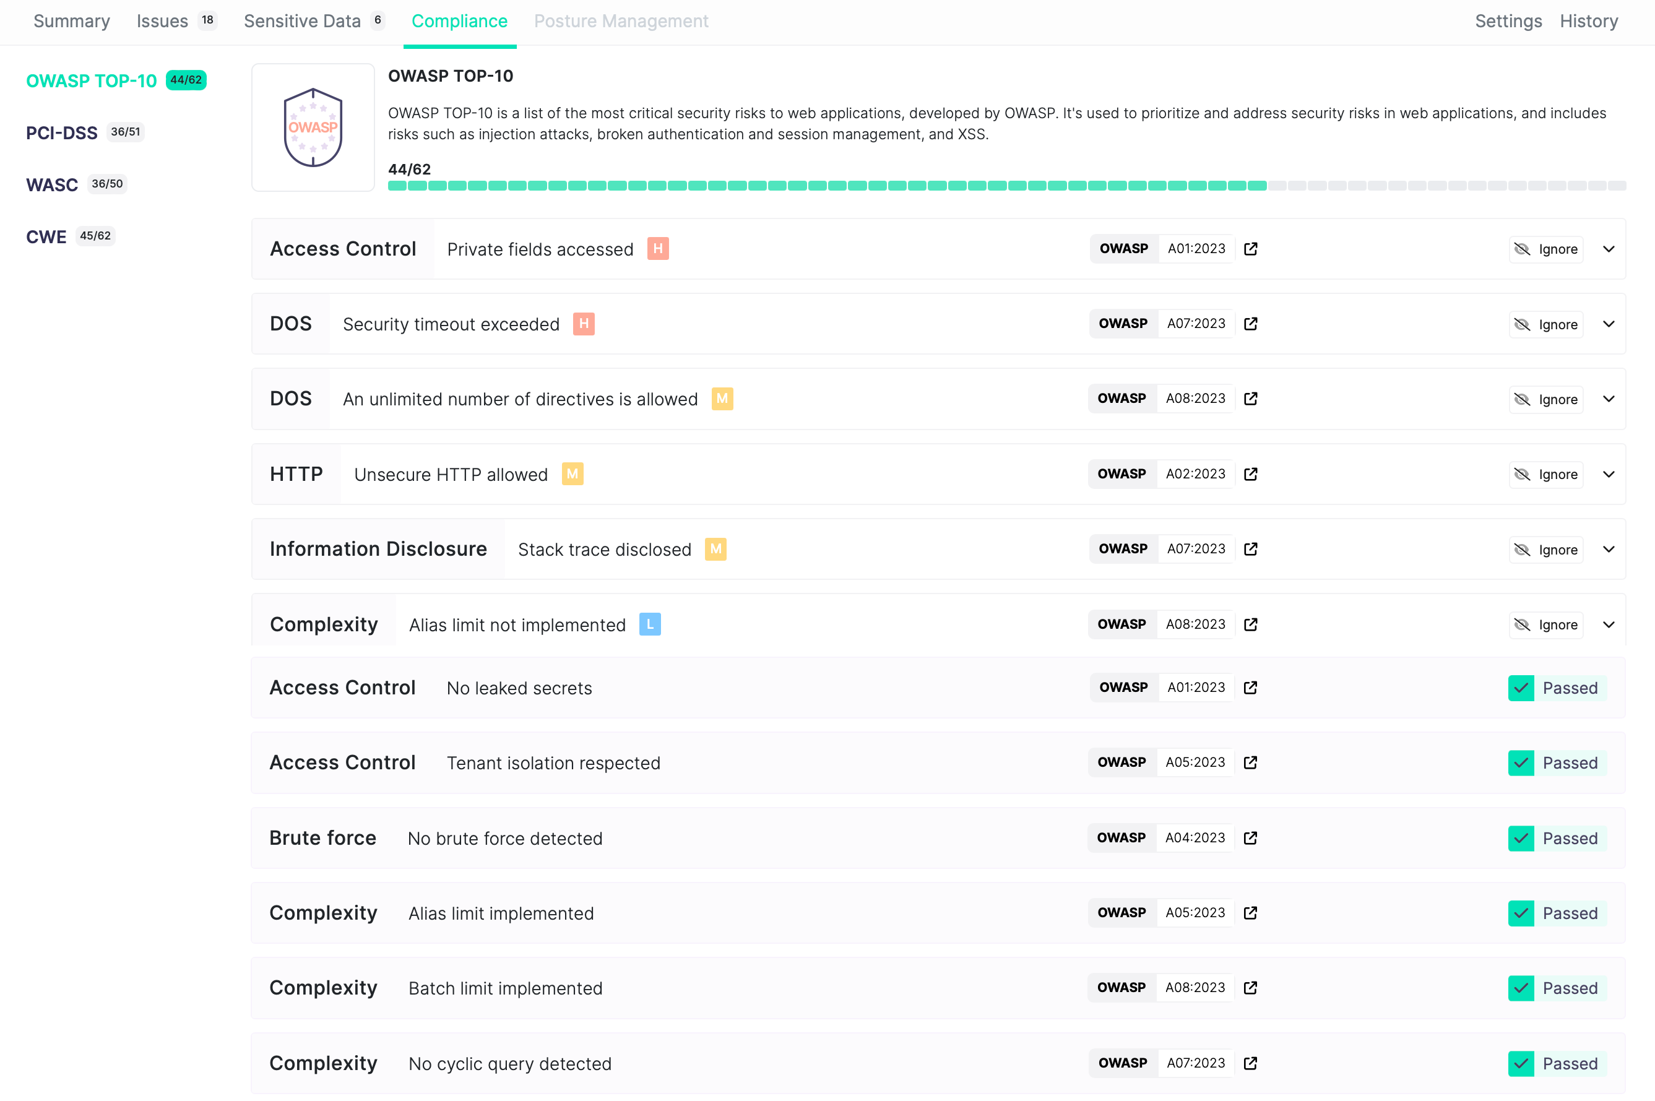The image size is (1655, 1101).
Task: Open external link for Private fields accessed
Action: (1251, 249)
